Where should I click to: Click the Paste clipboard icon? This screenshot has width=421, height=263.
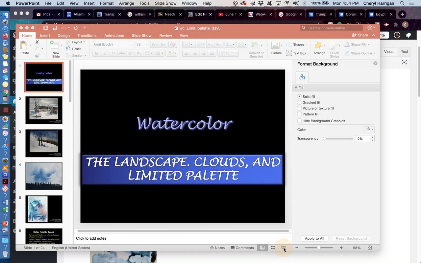(24, 45)
